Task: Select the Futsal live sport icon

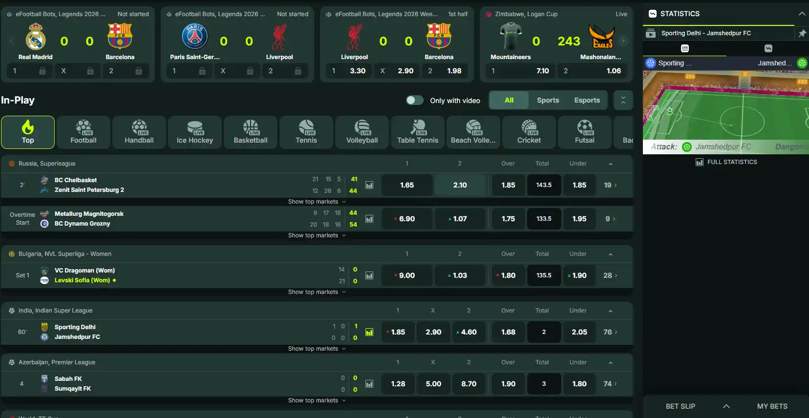Action: pyautogui.click(x=585, y=132)
